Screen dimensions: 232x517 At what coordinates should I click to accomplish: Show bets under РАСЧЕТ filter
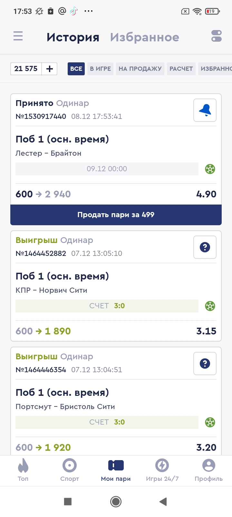(181, 69)
